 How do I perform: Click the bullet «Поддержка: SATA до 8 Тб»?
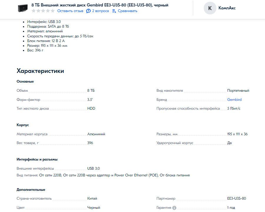point(48,26)
